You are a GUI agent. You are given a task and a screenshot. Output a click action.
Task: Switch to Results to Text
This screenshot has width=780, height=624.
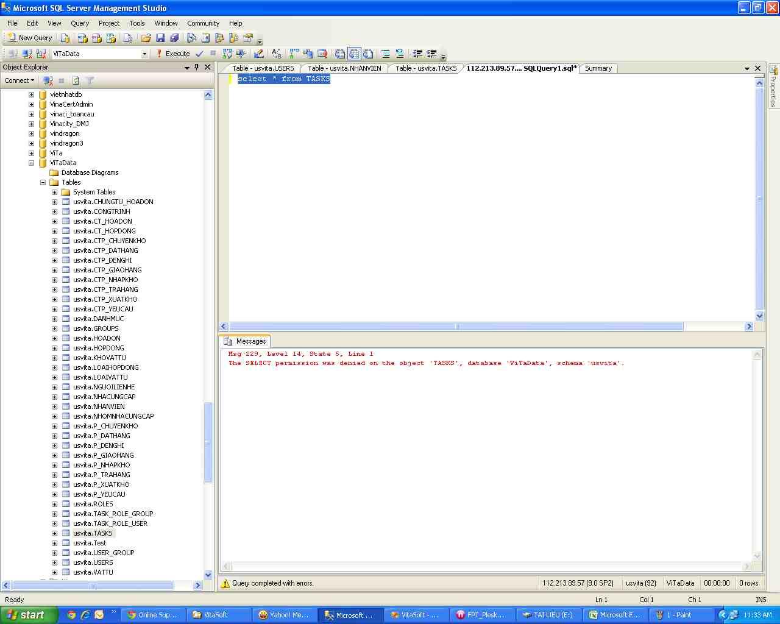point(340,54)
